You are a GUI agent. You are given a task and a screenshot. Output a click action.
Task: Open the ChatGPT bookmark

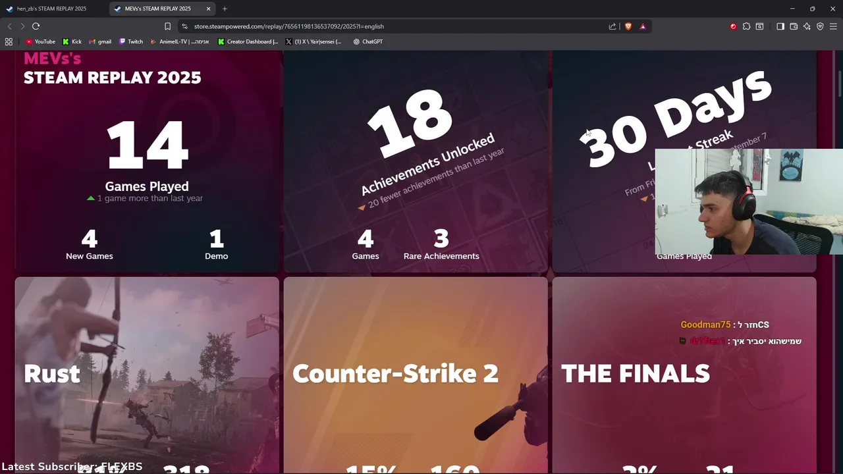click(x=367, y=41)
